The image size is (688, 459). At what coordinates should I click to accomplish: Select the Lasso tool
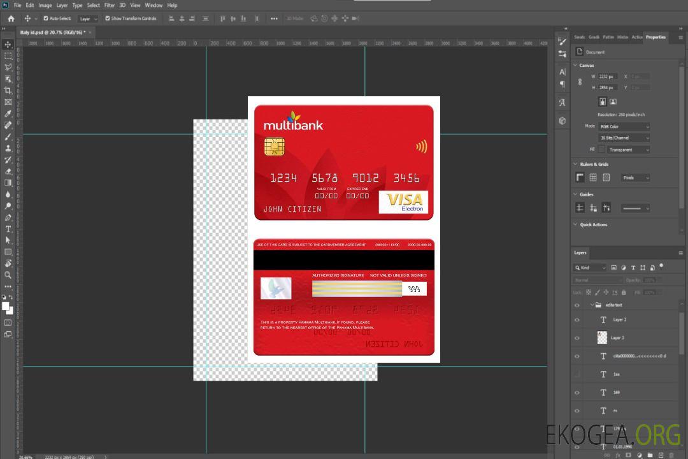point(8,67)
